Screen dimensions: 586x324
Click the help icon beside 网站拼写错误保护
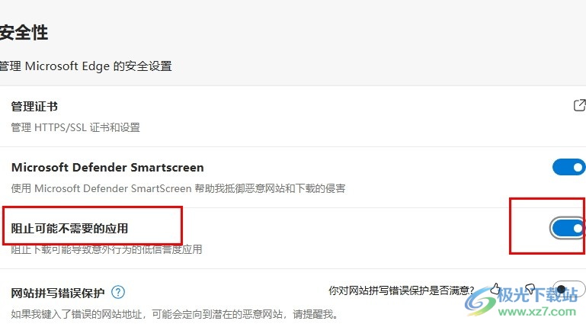tap(118, 292)
